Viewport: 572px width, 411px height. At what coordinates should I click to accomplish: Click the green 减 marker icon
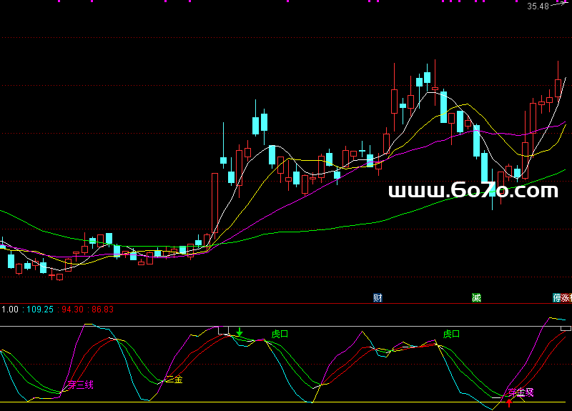tap(476, 297)
